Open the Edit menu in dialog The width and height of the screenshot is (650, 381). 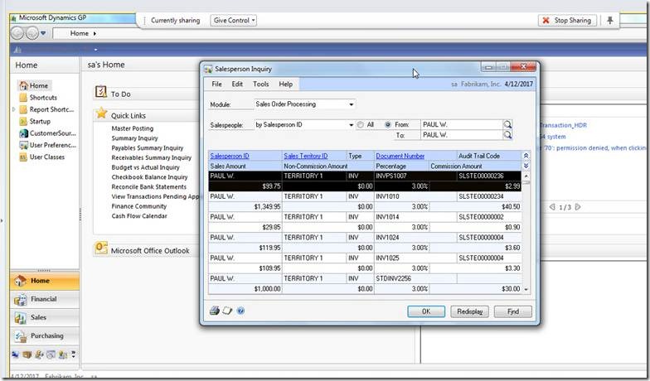click(x=237, y=84)
